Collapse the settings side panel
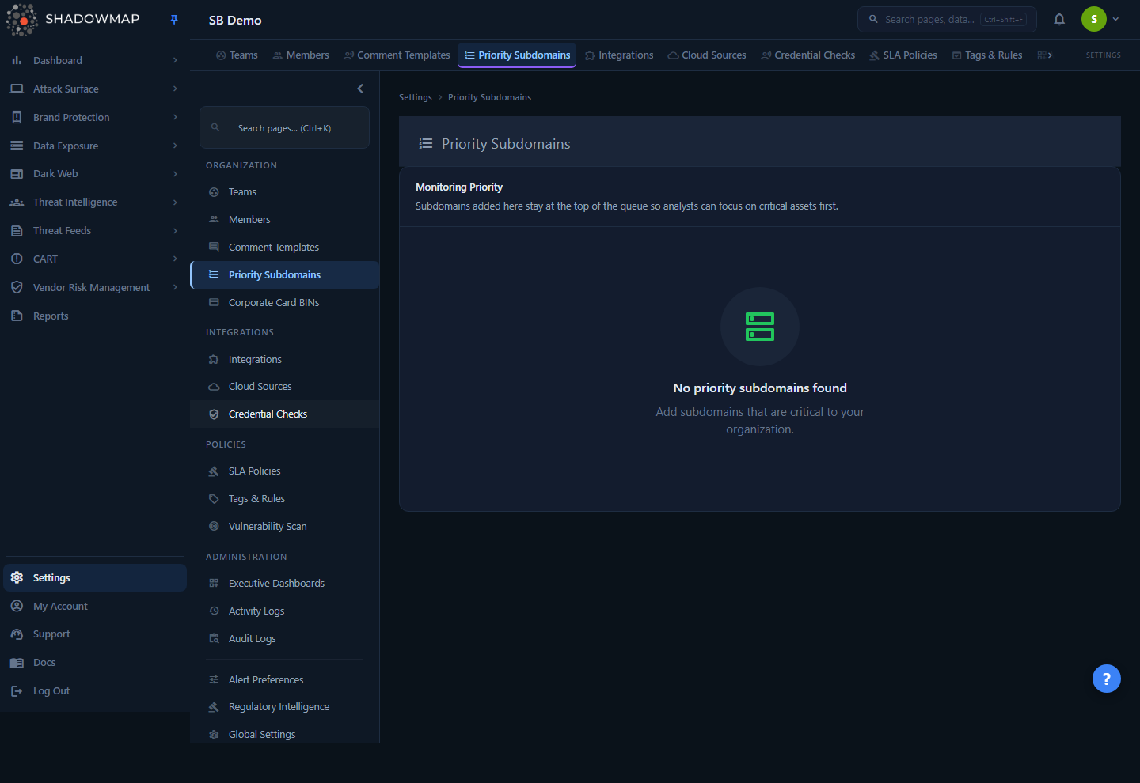Viewport: 1140px width, 783px height. [x=360, y=89]
